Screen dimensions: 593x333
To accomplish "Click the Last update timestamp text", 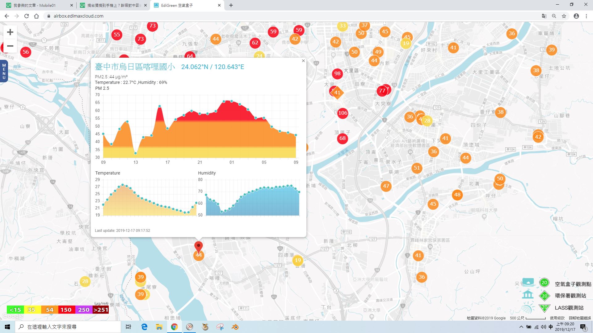I will 122,230.
